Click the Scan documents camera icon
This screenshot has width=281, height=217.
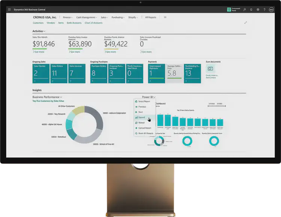tap(210, 69)
